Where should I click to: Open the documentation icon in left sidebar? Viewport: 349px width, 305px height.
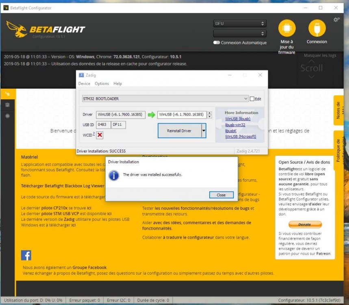point(8,105)
